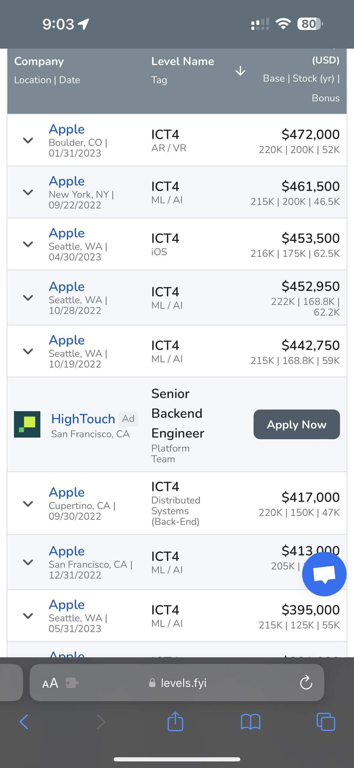Screen dimensions: 354x768
Task: Expand the 04/30/2023 Seattle row
Action: pos(28,244)
